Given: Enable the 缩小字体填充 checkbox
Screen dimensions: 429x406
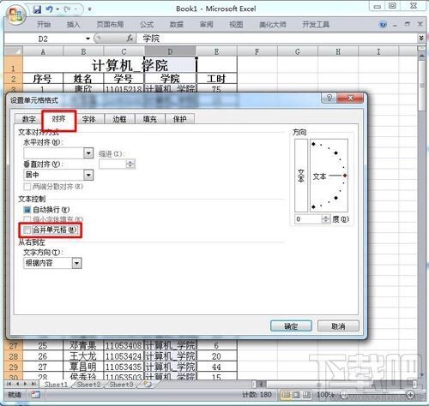Looking at the screenshot, I should (x=27, y=219).
